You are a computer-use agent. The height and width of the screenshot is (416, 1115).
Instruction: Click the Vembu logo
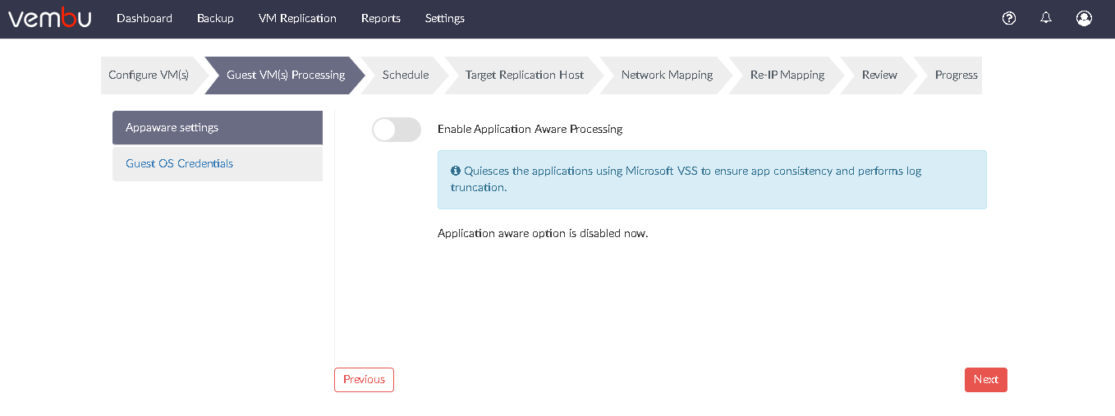click(x=48, y=17)
